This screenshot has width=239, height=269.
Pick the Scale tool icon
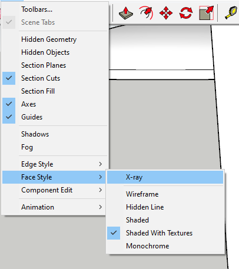(206, 13)
